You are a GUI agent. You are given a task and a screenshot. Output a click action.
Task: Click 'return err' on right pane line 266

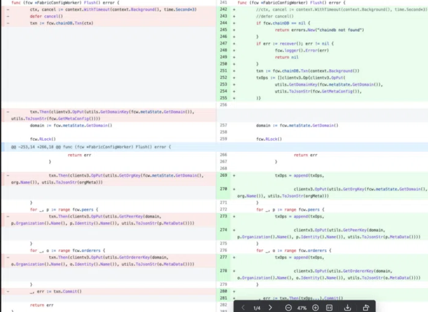click(x=306, y=155)
